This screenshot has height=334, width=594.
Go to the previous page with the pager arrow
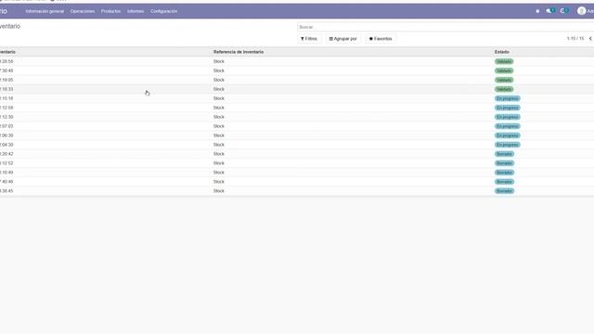590,39
